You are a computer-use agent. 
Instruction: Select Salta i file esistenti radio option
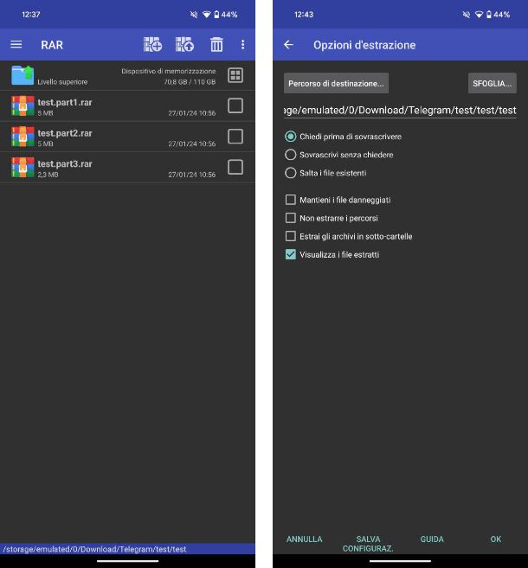tap(291, 173)
